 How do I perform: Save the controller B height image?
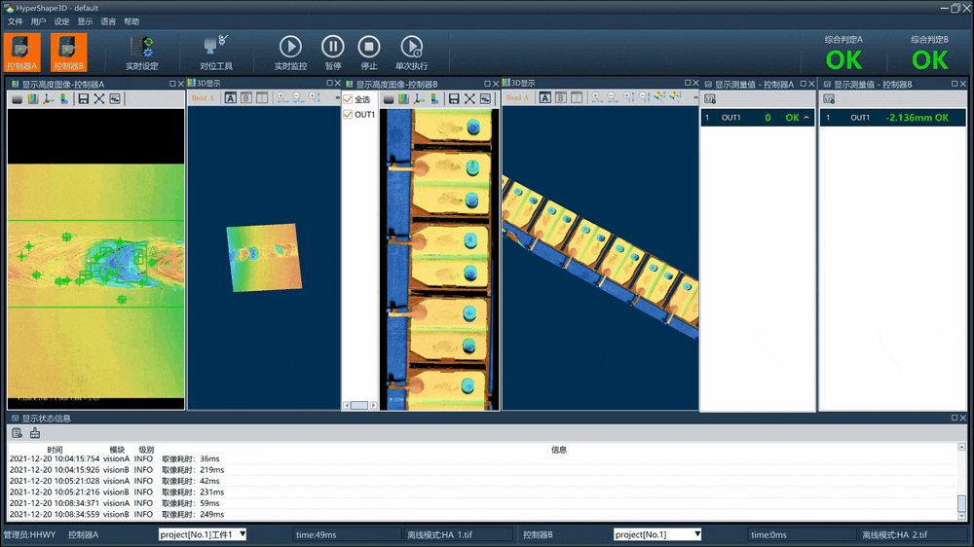[454, 98]
